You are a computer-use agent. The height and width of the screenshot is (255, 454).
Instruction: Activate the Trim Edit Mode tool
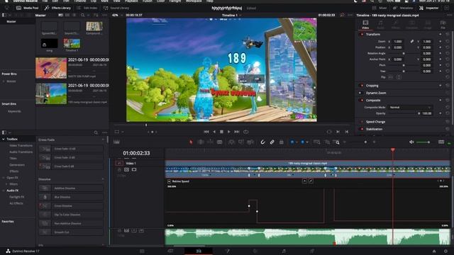coord(200,142)
